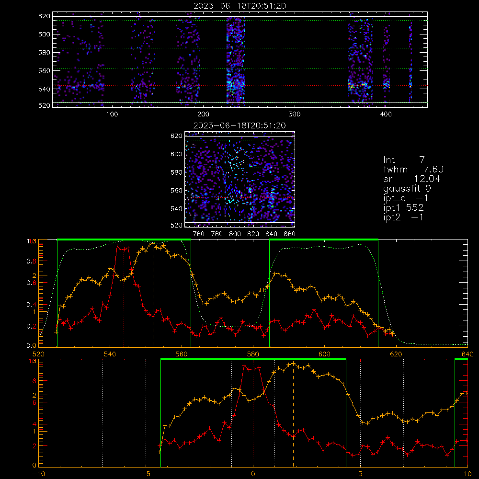Click x-axis label 840 of middle image
Viewport: 479px width, 479px height.
(x=271, y=234)
